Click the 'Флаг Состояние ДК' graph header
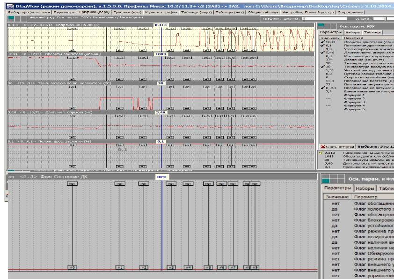Viewport: 394px width, 279px height. pyautogui.click(x=162, y=177)
